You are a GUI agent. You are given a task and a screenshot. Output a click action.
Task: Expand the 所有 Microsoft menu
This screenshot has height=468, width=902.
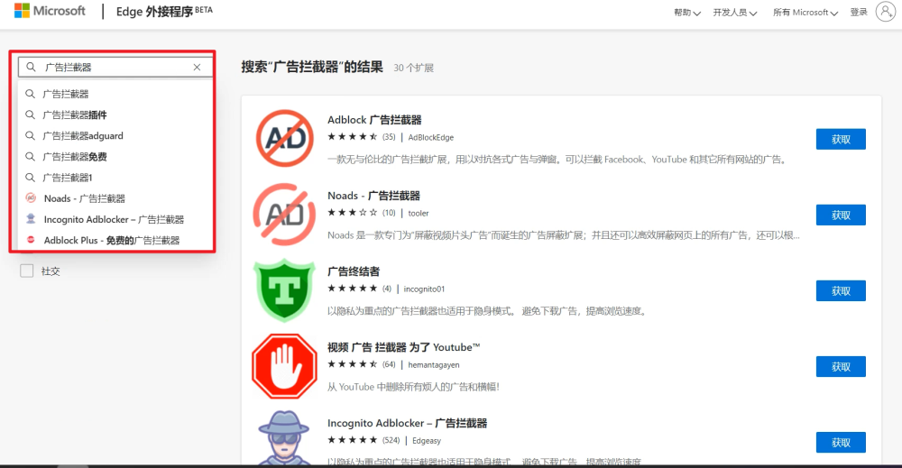coord(805,13)
